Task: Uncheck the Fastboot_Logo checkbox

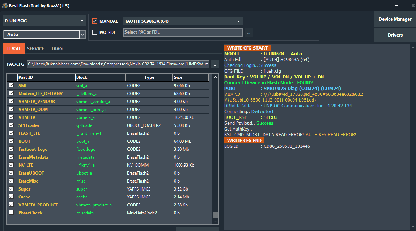Action: (x=11, y=149)
